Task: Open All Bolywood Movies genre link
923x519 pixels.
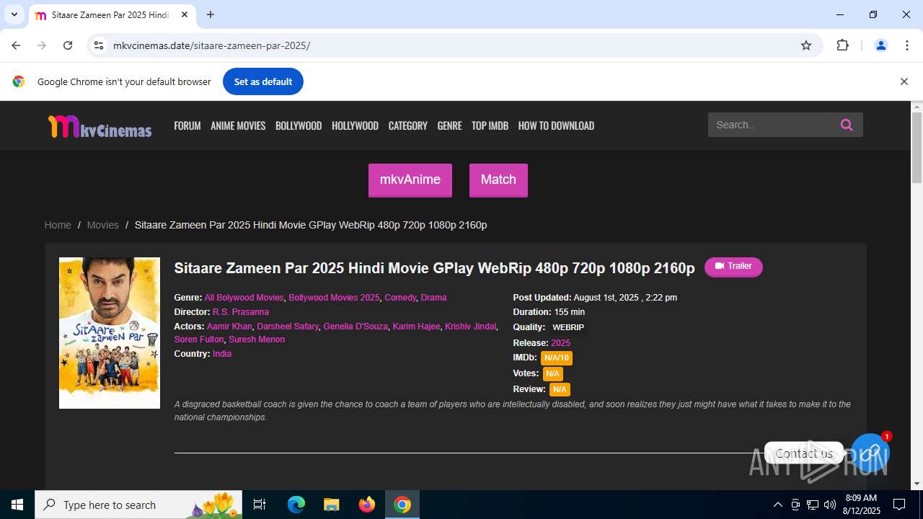Action: 244,298
